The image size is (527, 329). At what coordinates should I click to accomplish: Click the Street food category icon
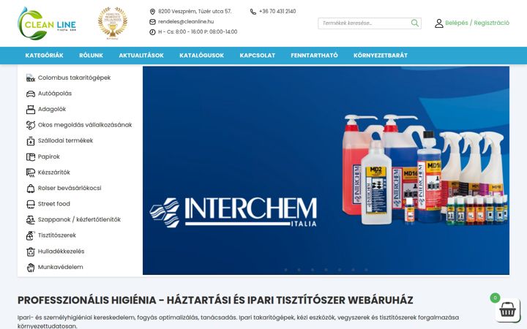[31, 204]
